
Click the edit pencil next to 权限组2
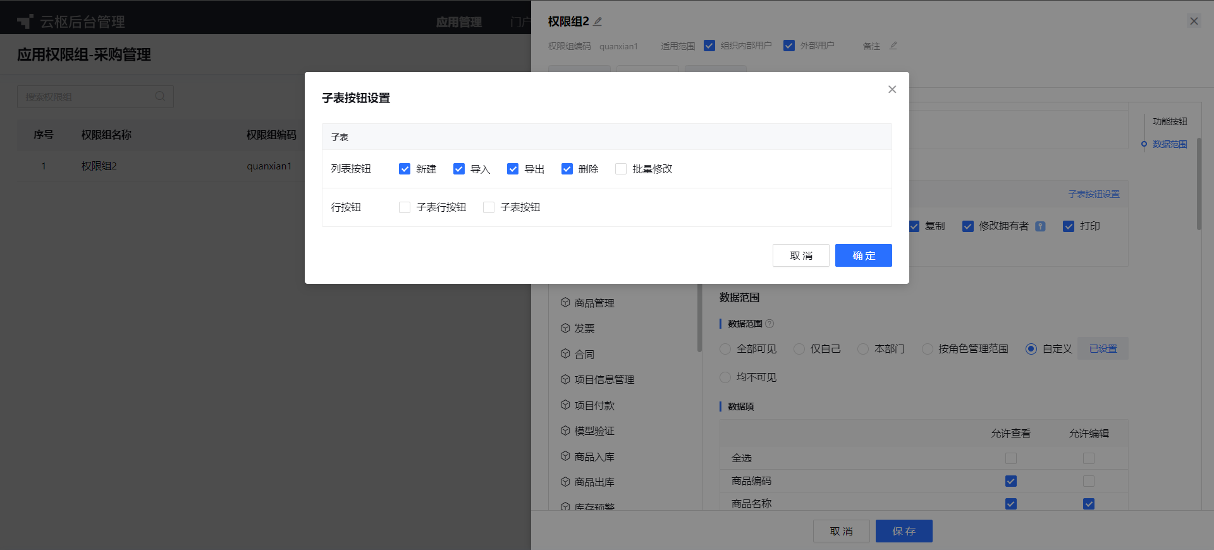[598, 21]
